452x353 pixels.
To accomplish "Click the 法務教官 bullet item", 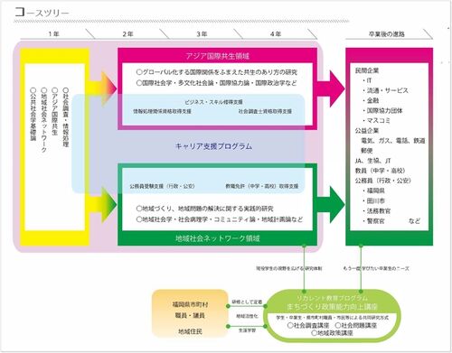I will click(x=376, y=211).
